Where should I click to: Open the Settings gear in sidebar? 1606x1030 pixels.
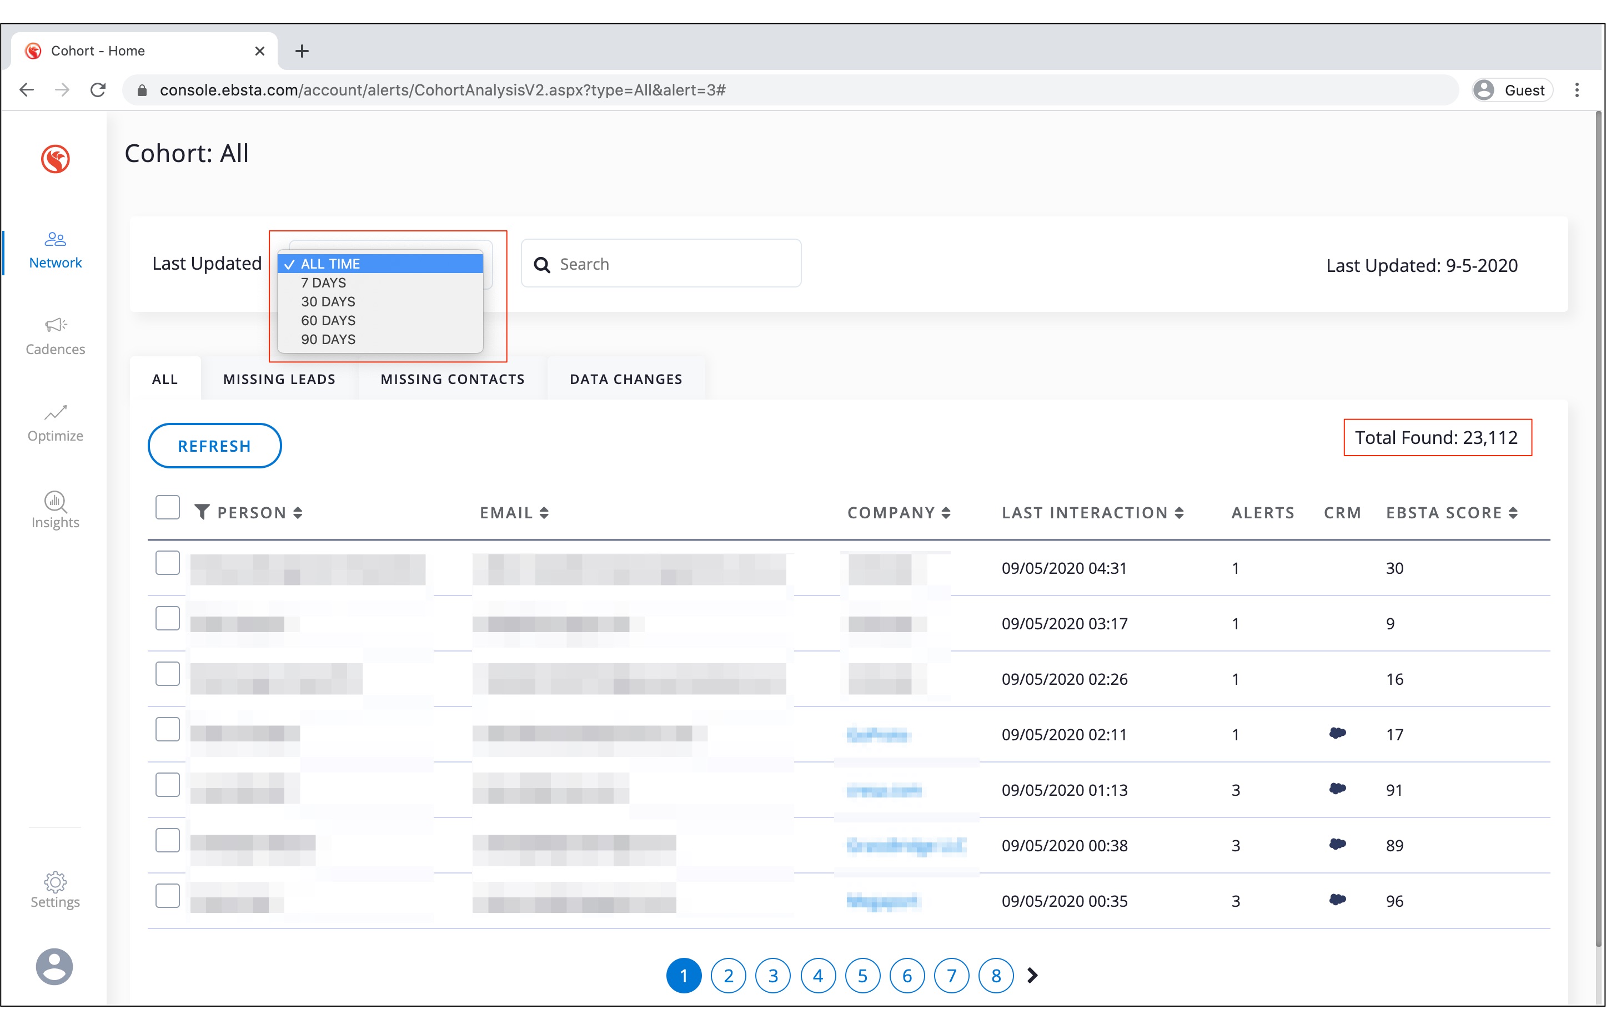pos(56,882)
